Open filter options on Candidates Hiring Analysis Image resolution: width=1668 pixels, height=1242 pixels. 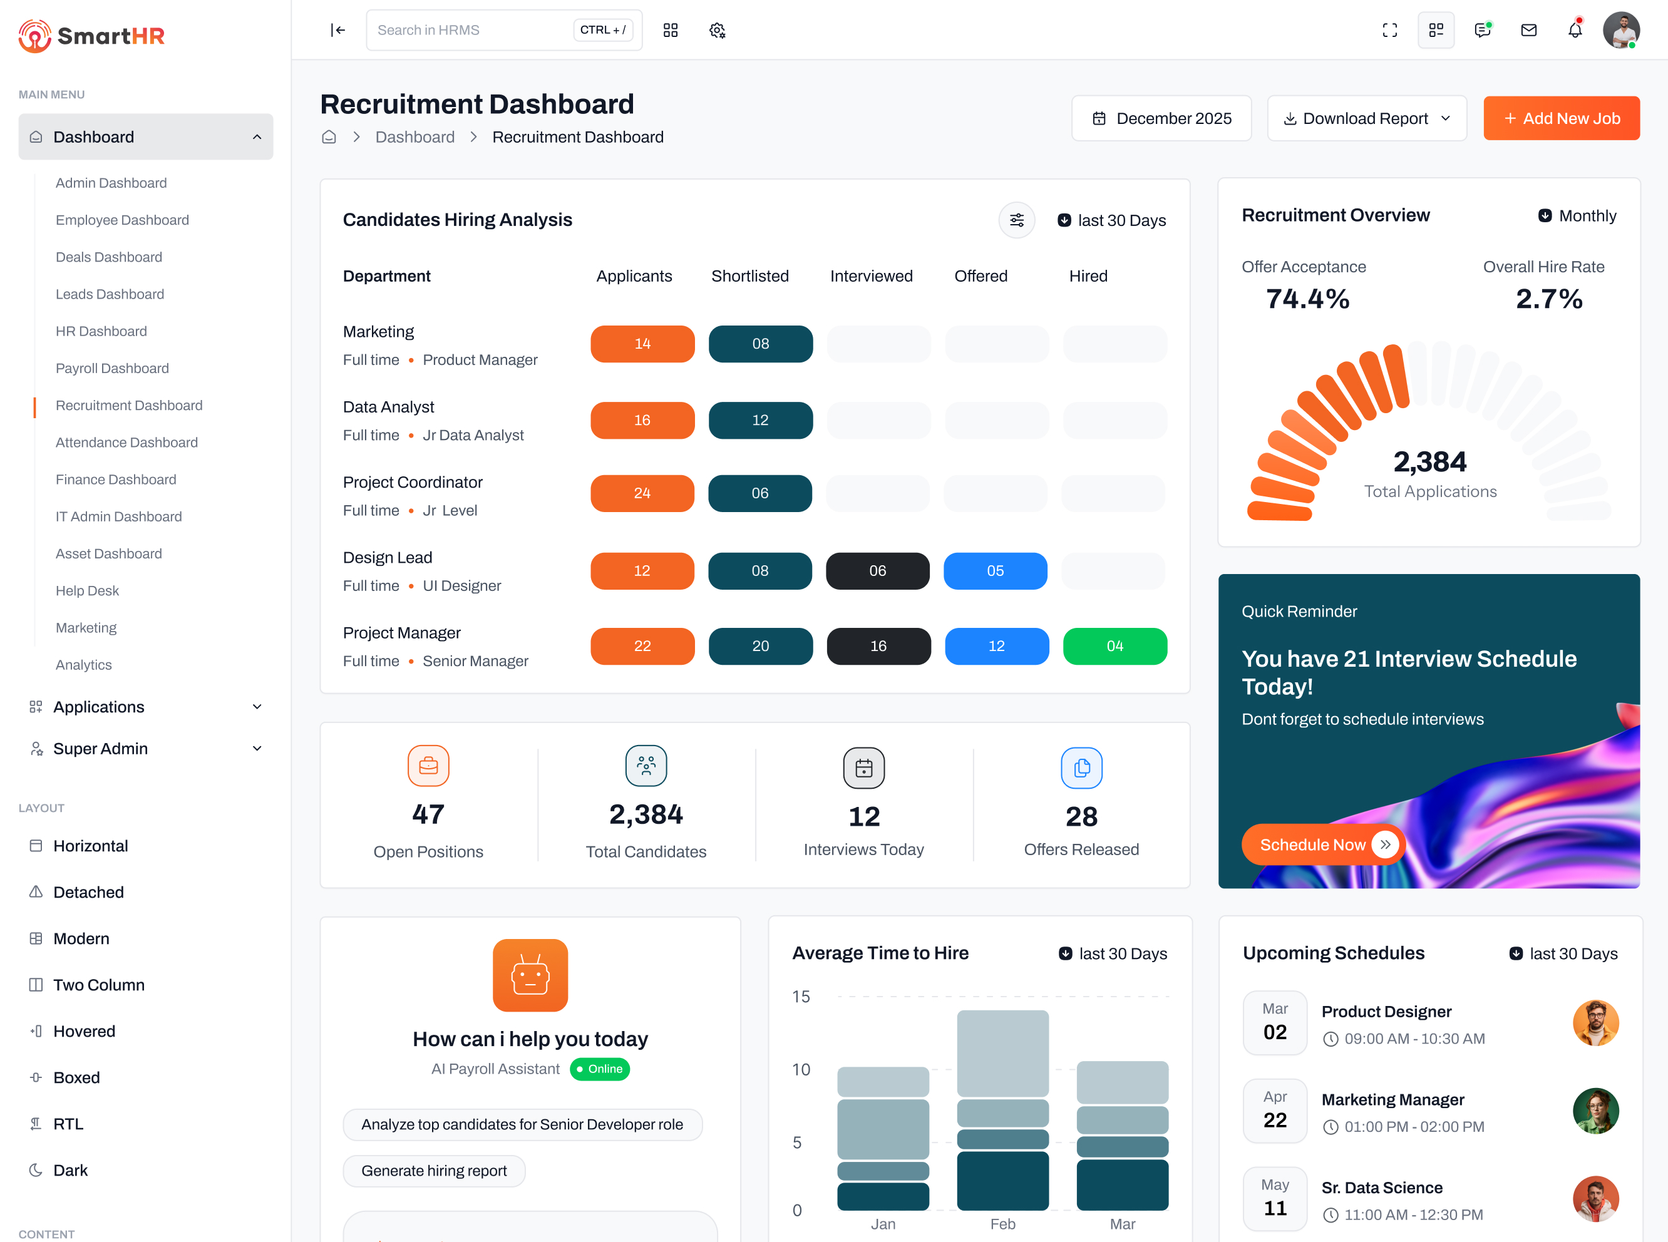point(1017,220)
